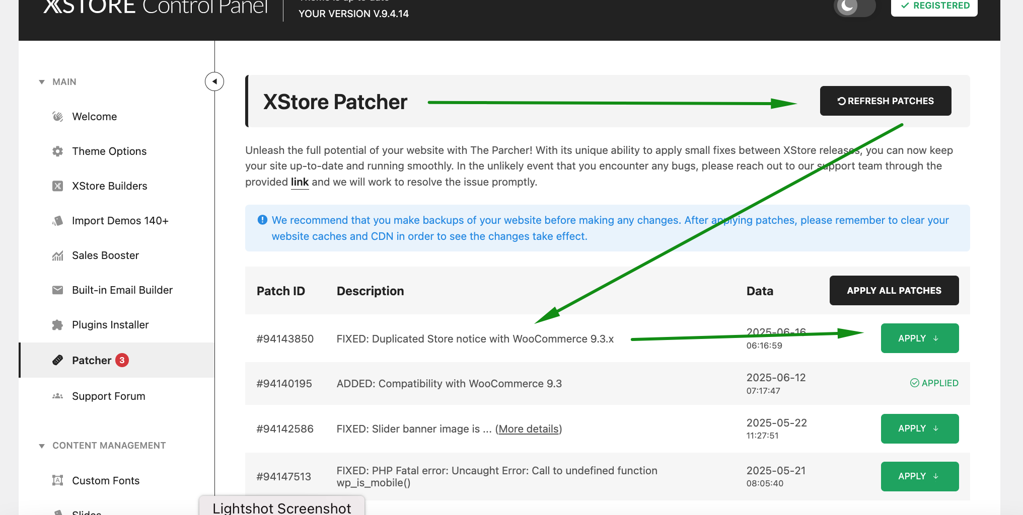Click patch ID #94143850
1023x515 pixels.
coord(285,339)
